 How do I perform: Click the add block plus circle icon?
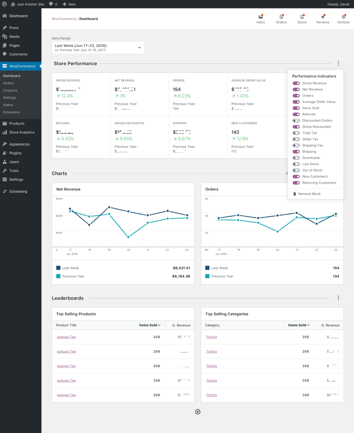[198, 412]
